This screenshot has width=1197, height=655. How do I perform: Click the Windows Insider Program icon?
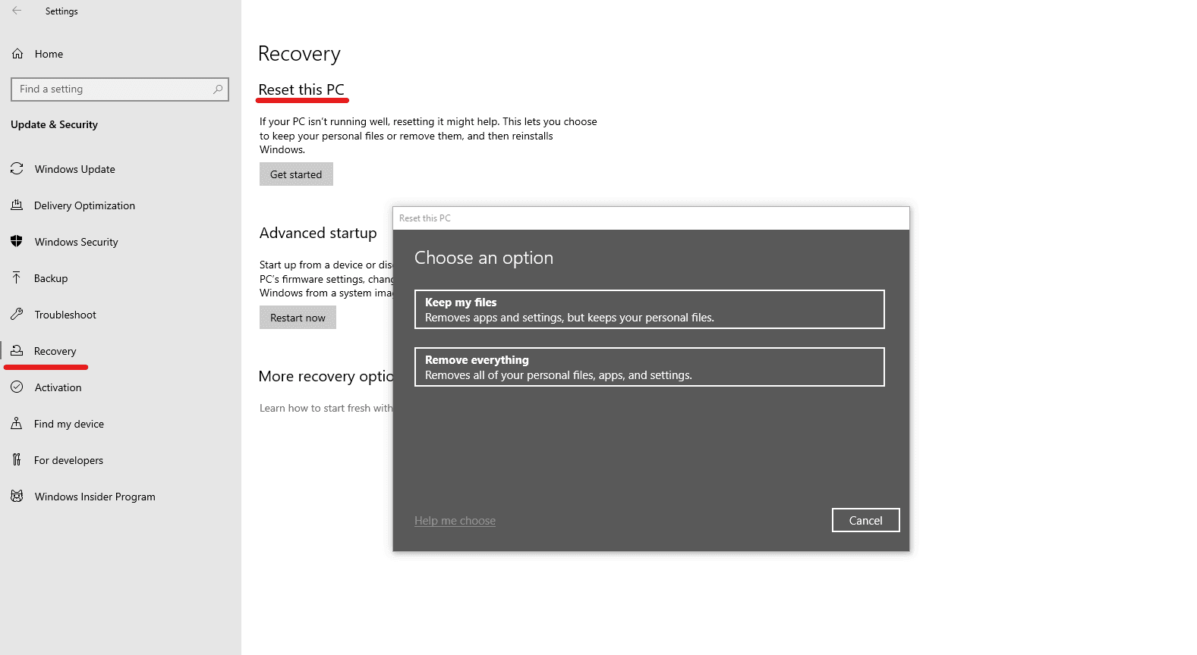[17, 496]
